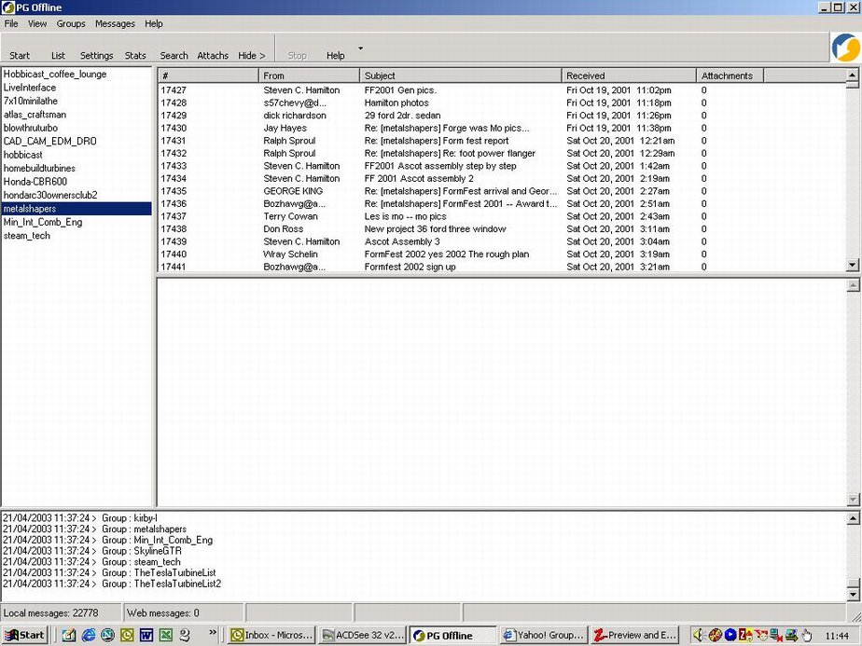Expand hidden quick launch icons chevron
Viewport: 862px width, 646px height.
213,634
